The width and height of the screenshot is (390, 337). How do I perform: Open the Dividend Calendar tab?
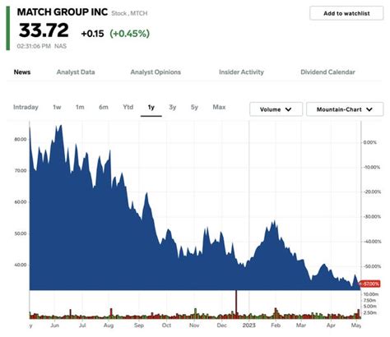(327, 72)
